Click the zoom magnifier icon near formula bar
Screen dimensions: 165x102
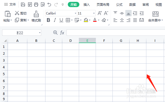click(x=55, y=33)
